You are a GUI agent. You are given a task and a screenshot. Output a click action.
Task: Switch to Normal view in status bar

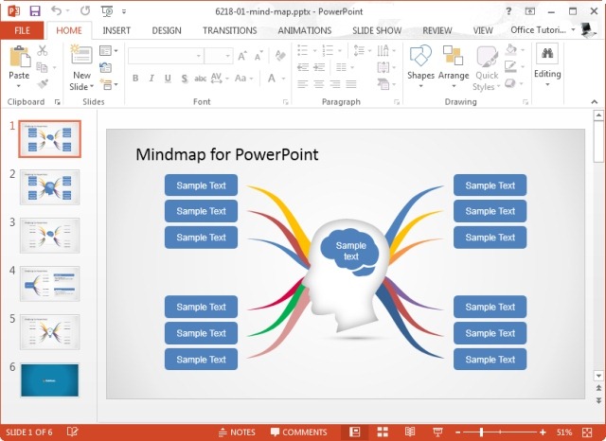354,432
